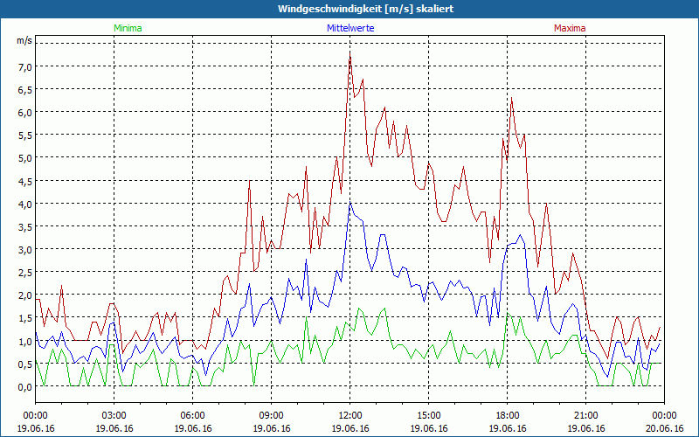This screenshot has height=437, width=699.
Task: Click the 12:00 time axis label
Action: pos(350,416)
